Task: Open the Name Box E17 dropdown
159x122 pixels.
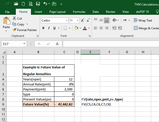Action: tap(24, 44)
